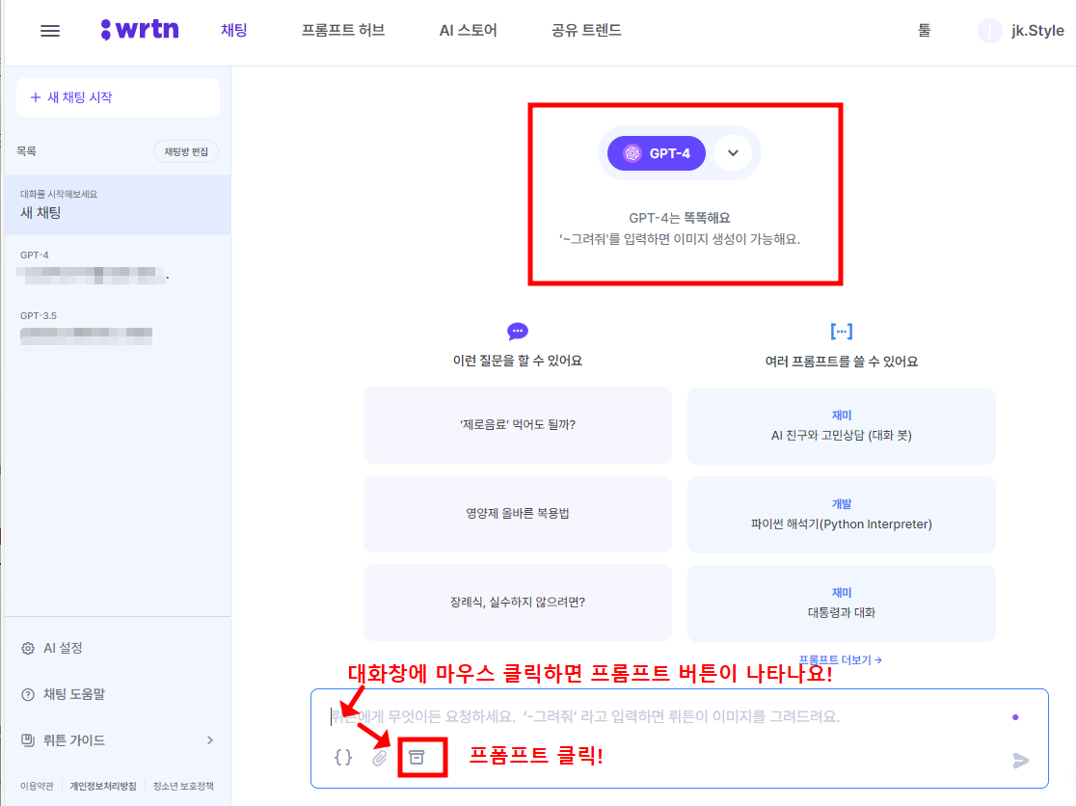Choose the '제로음료' 먹어도 될까? question
The width and height of the screenshot is (1076, 806).
pos(518,424)
